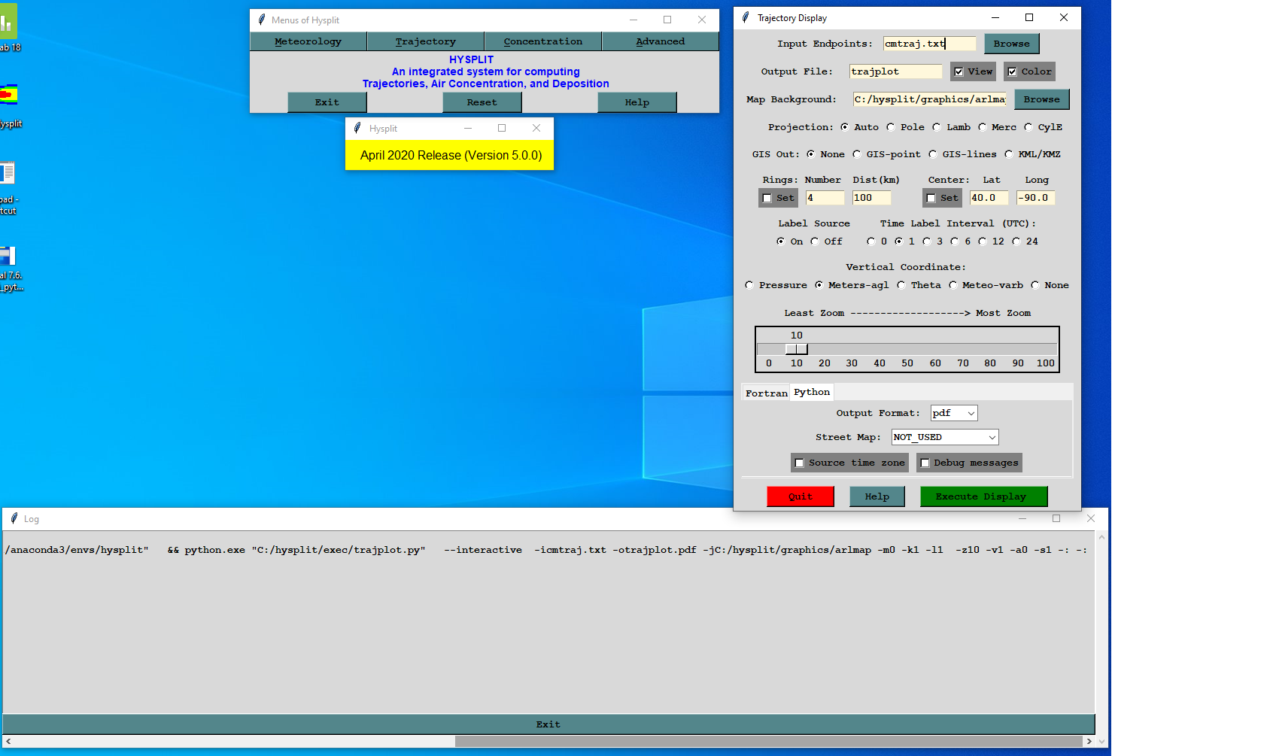The height and width of the screenshot is (756, 1270).
Task: Click the Output File text field
Action: coord(895,71)
